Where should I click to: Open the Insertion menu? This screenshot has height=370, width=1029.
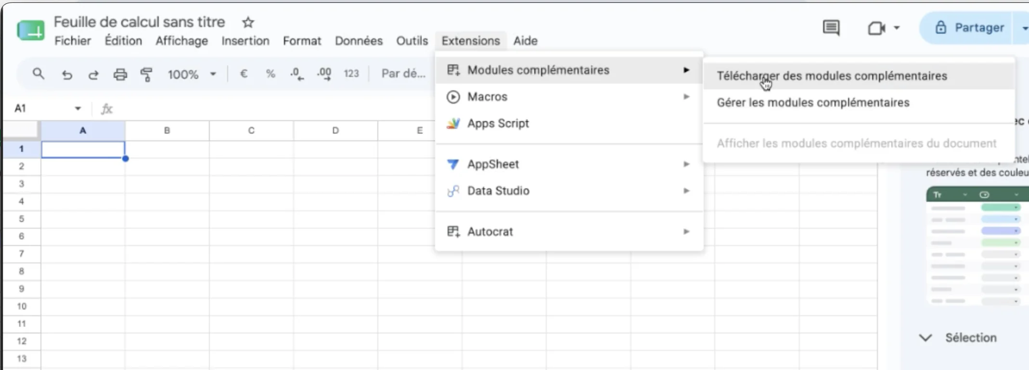(x=245, y=41)
